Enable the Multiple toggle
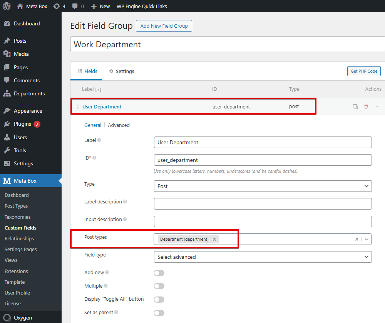 tap(159, 286)
